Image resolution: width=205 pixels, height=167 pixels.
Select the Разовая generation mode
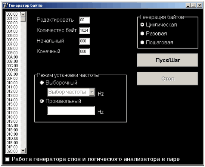tap(142, 34)
